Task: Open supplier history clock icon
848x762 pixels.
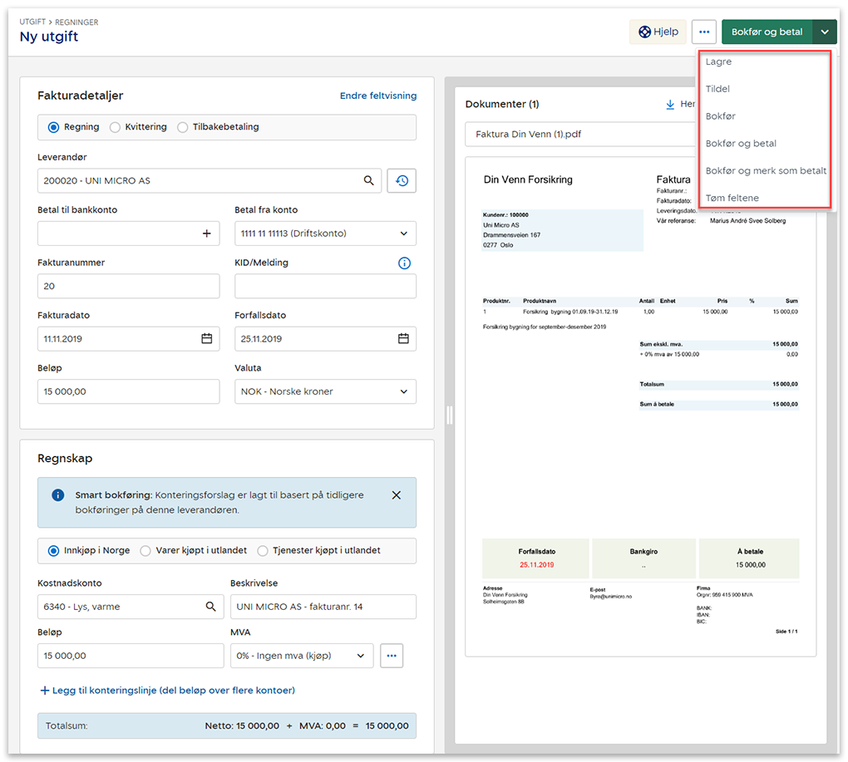Action: click(x=402, y=180)
